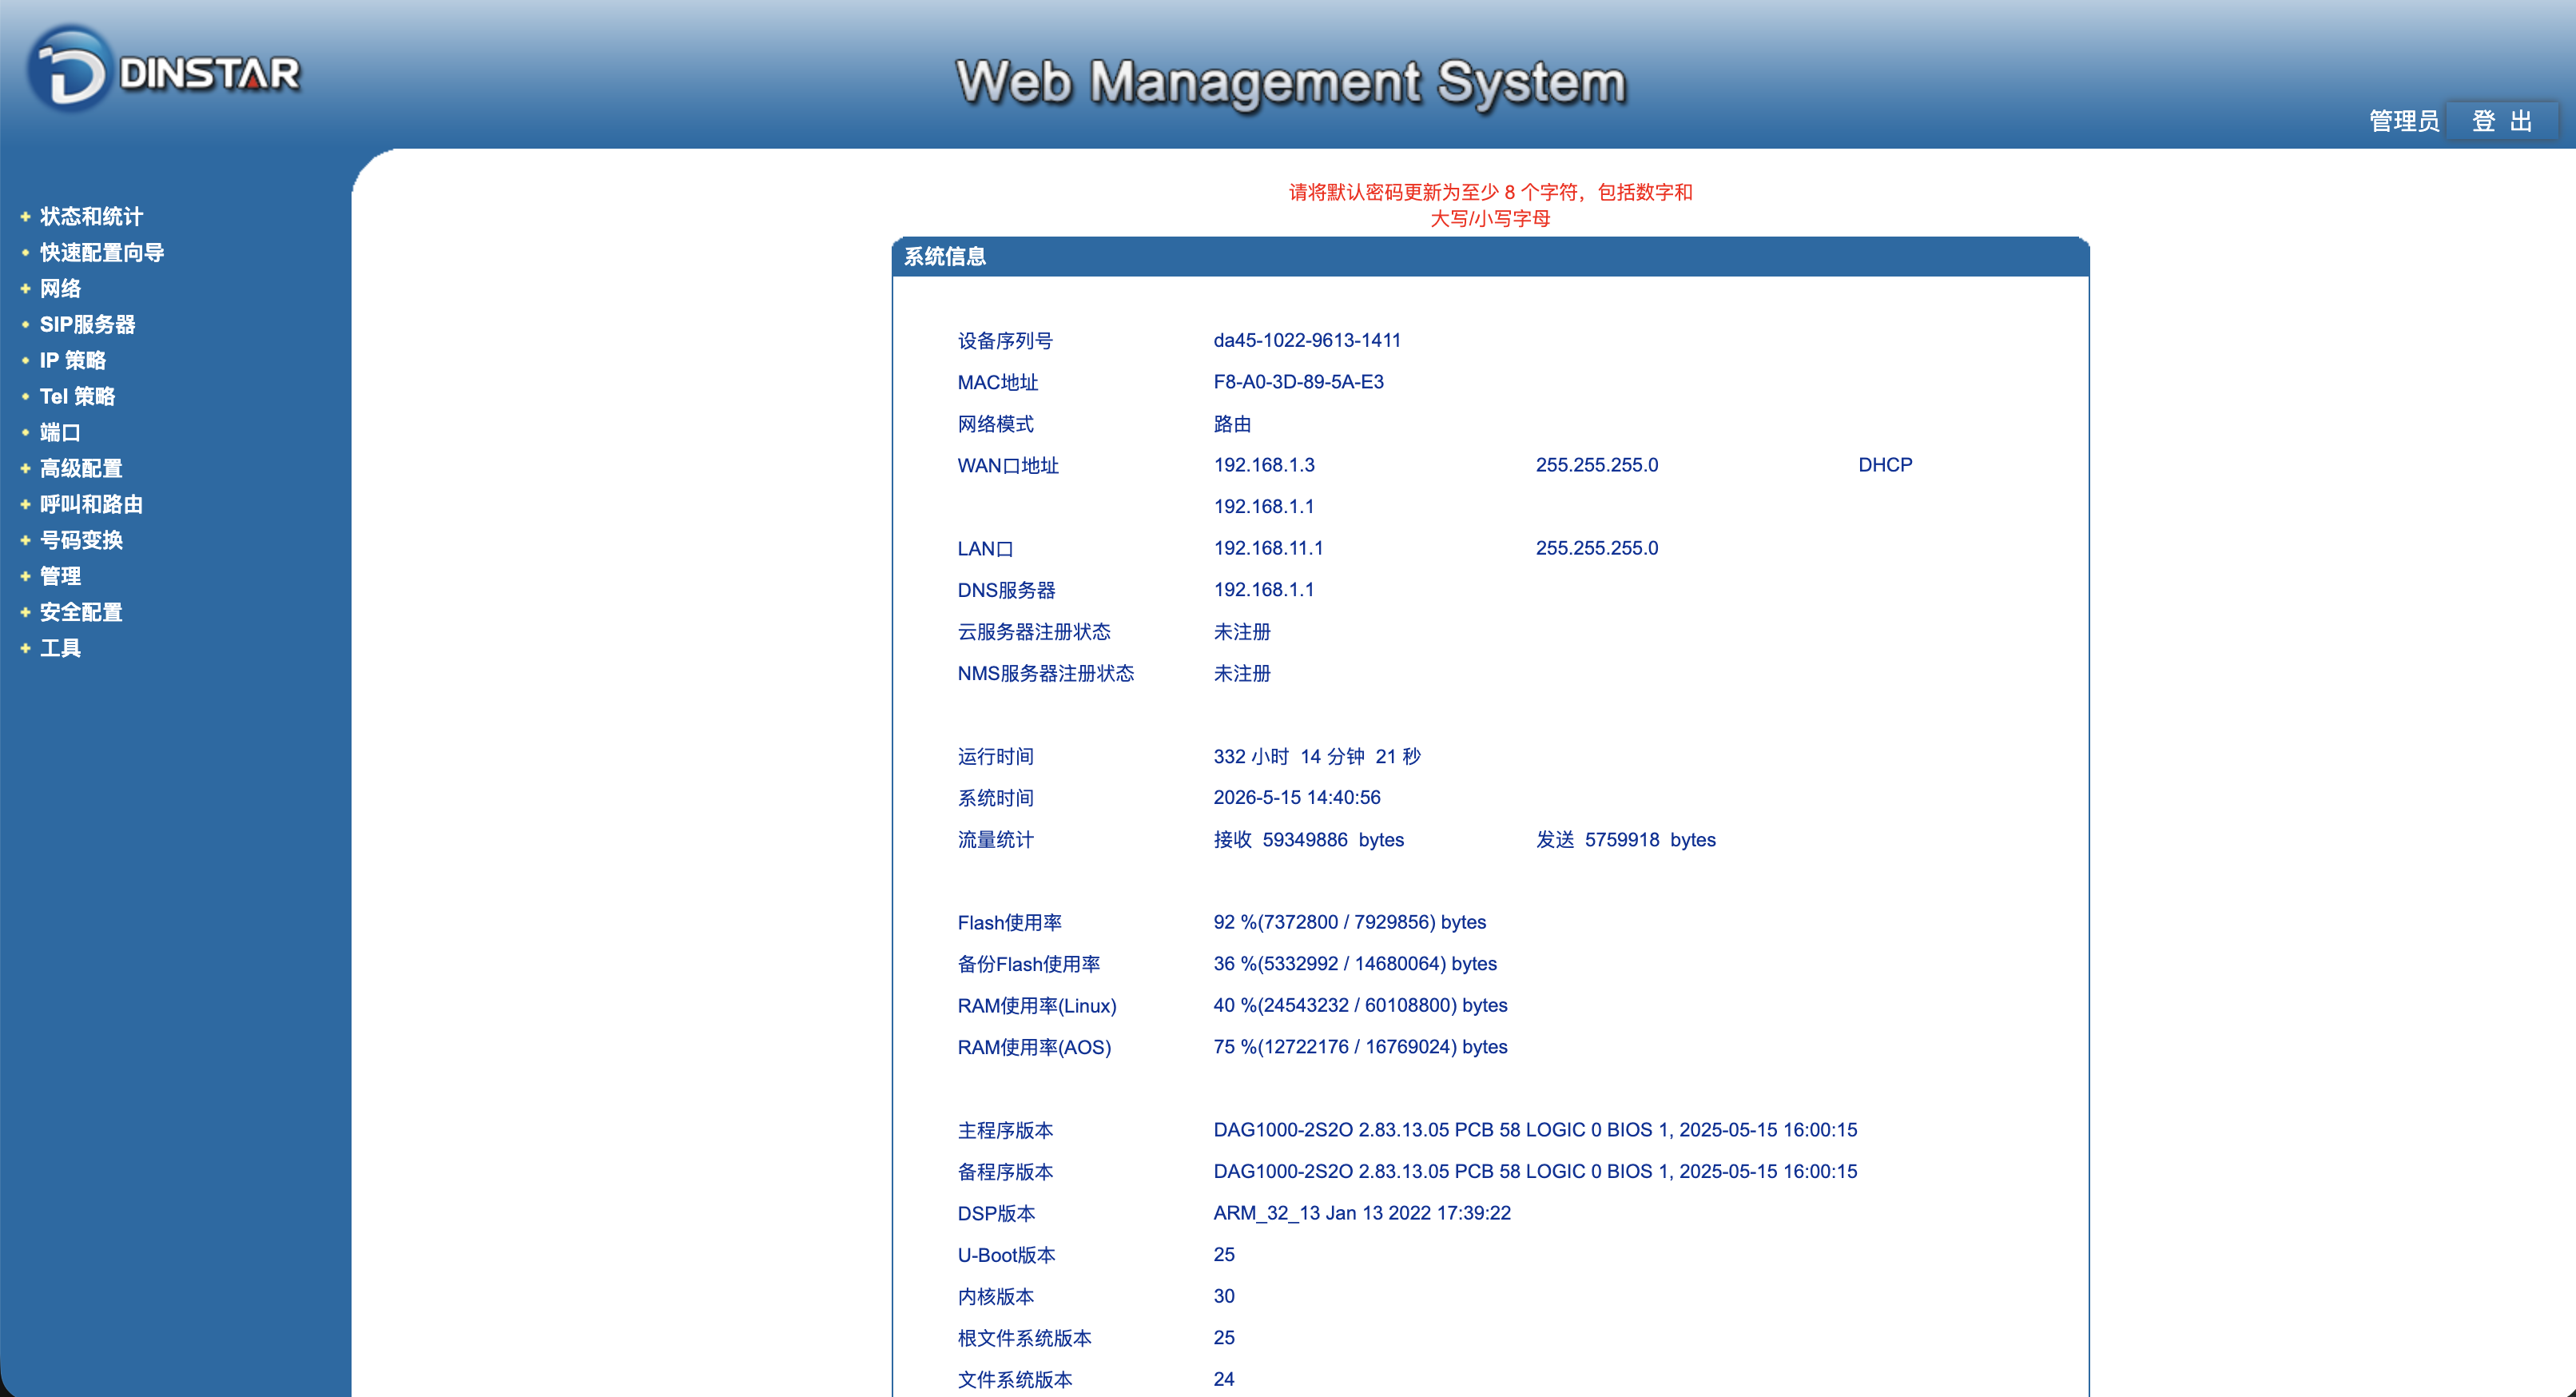The height and width of the screenshot is (1397, 2576).
Task: Select MAC address F8-A0-3D-89-5A-E3
Action: click(1298, 382)
